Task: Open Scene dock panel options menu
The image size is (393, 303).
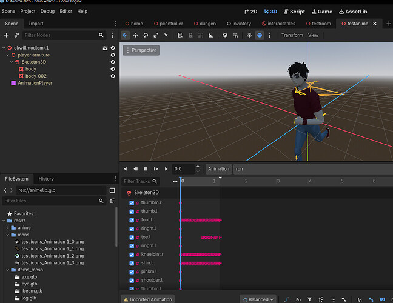Action: coord(116,24)
